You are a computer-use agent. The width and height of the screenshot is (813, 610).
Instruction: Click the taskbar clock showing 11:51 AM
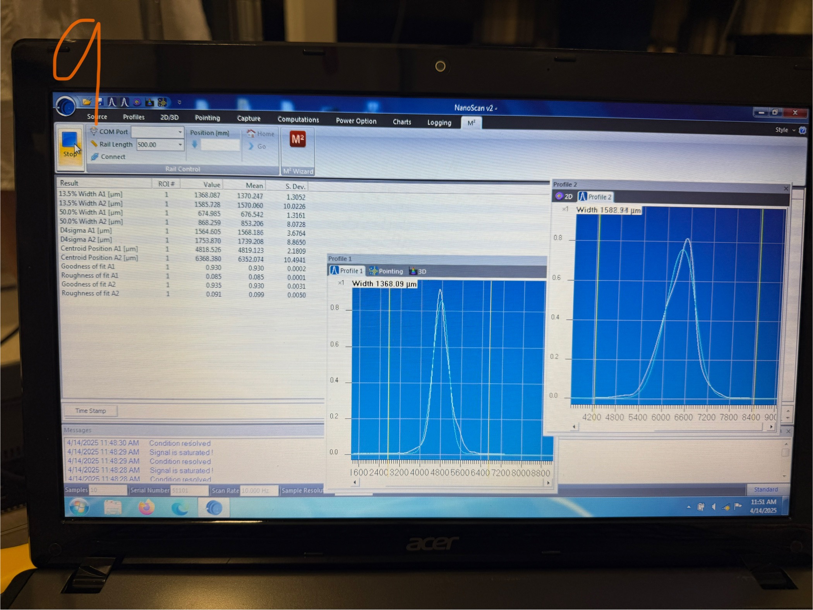(763, 506)
